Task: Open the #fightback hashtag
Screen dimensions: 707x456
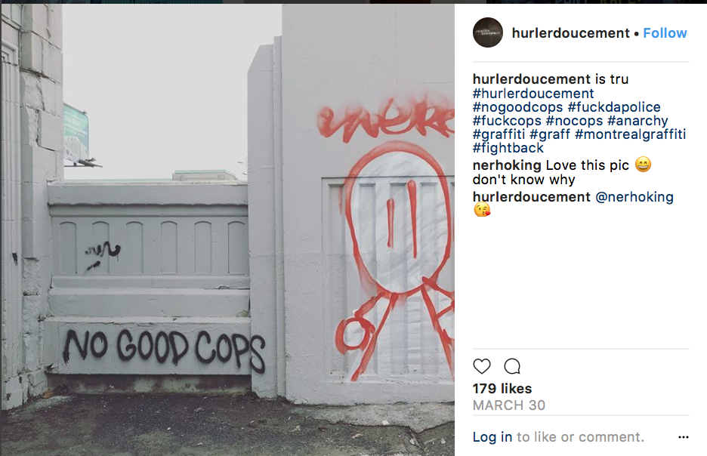Action: click(x=508, y=148)
